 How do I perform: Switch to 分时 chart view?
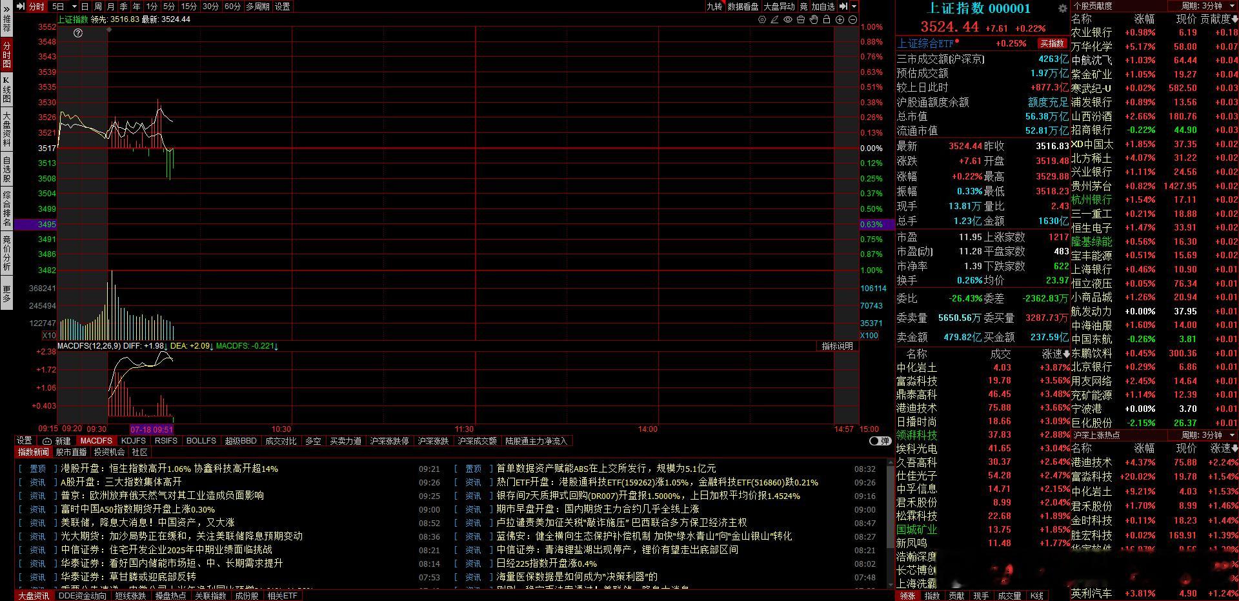[37, 6]
